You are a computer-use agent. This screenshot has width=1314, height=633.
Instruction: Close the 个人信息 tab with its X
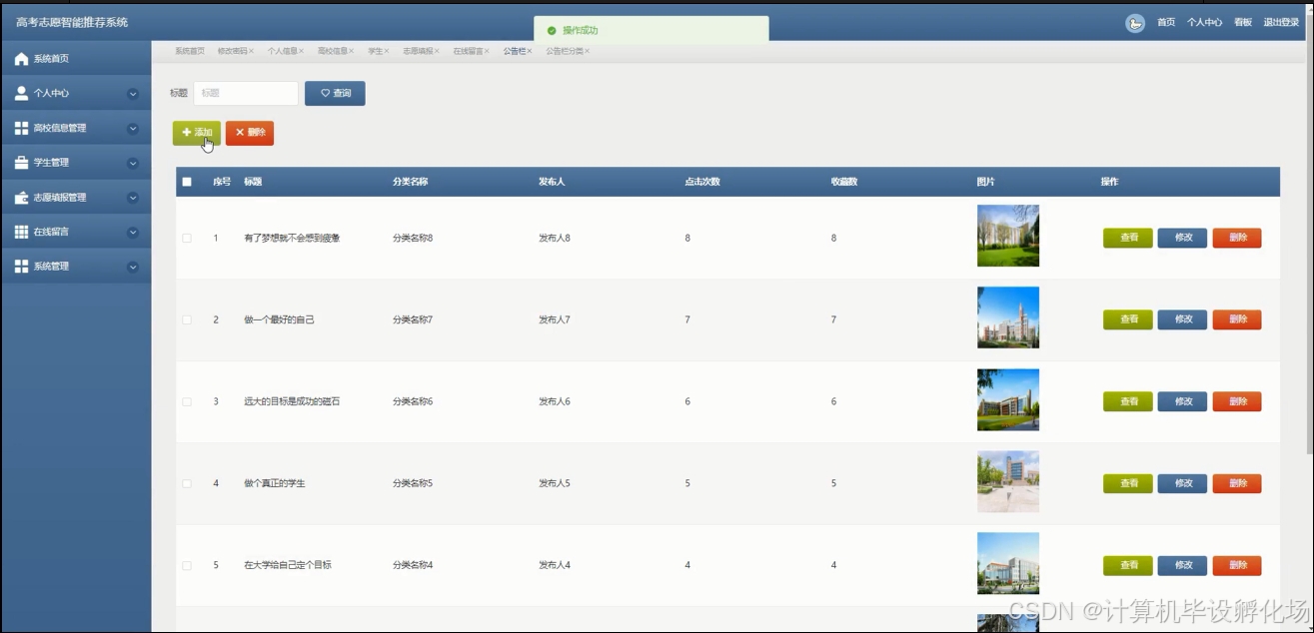pyautogui.click(x=301, y=51)
